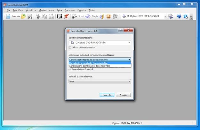
Task: Click the Nuovo text label in toolbar
Action: [16, 16]
